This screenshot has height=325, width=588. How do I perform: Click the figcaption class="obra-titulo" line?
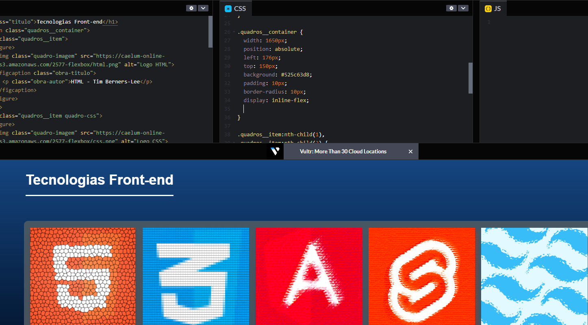(48, 73)
